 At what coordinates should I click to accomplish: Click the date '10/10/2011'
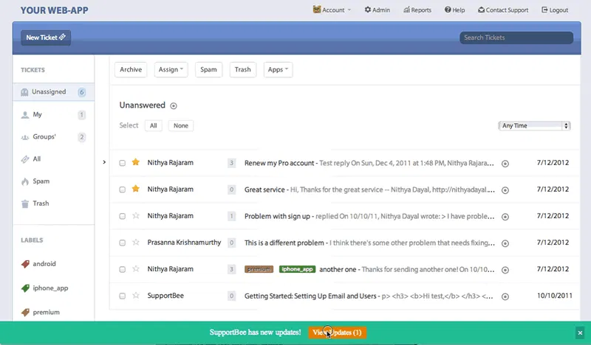tap(555, 296)
